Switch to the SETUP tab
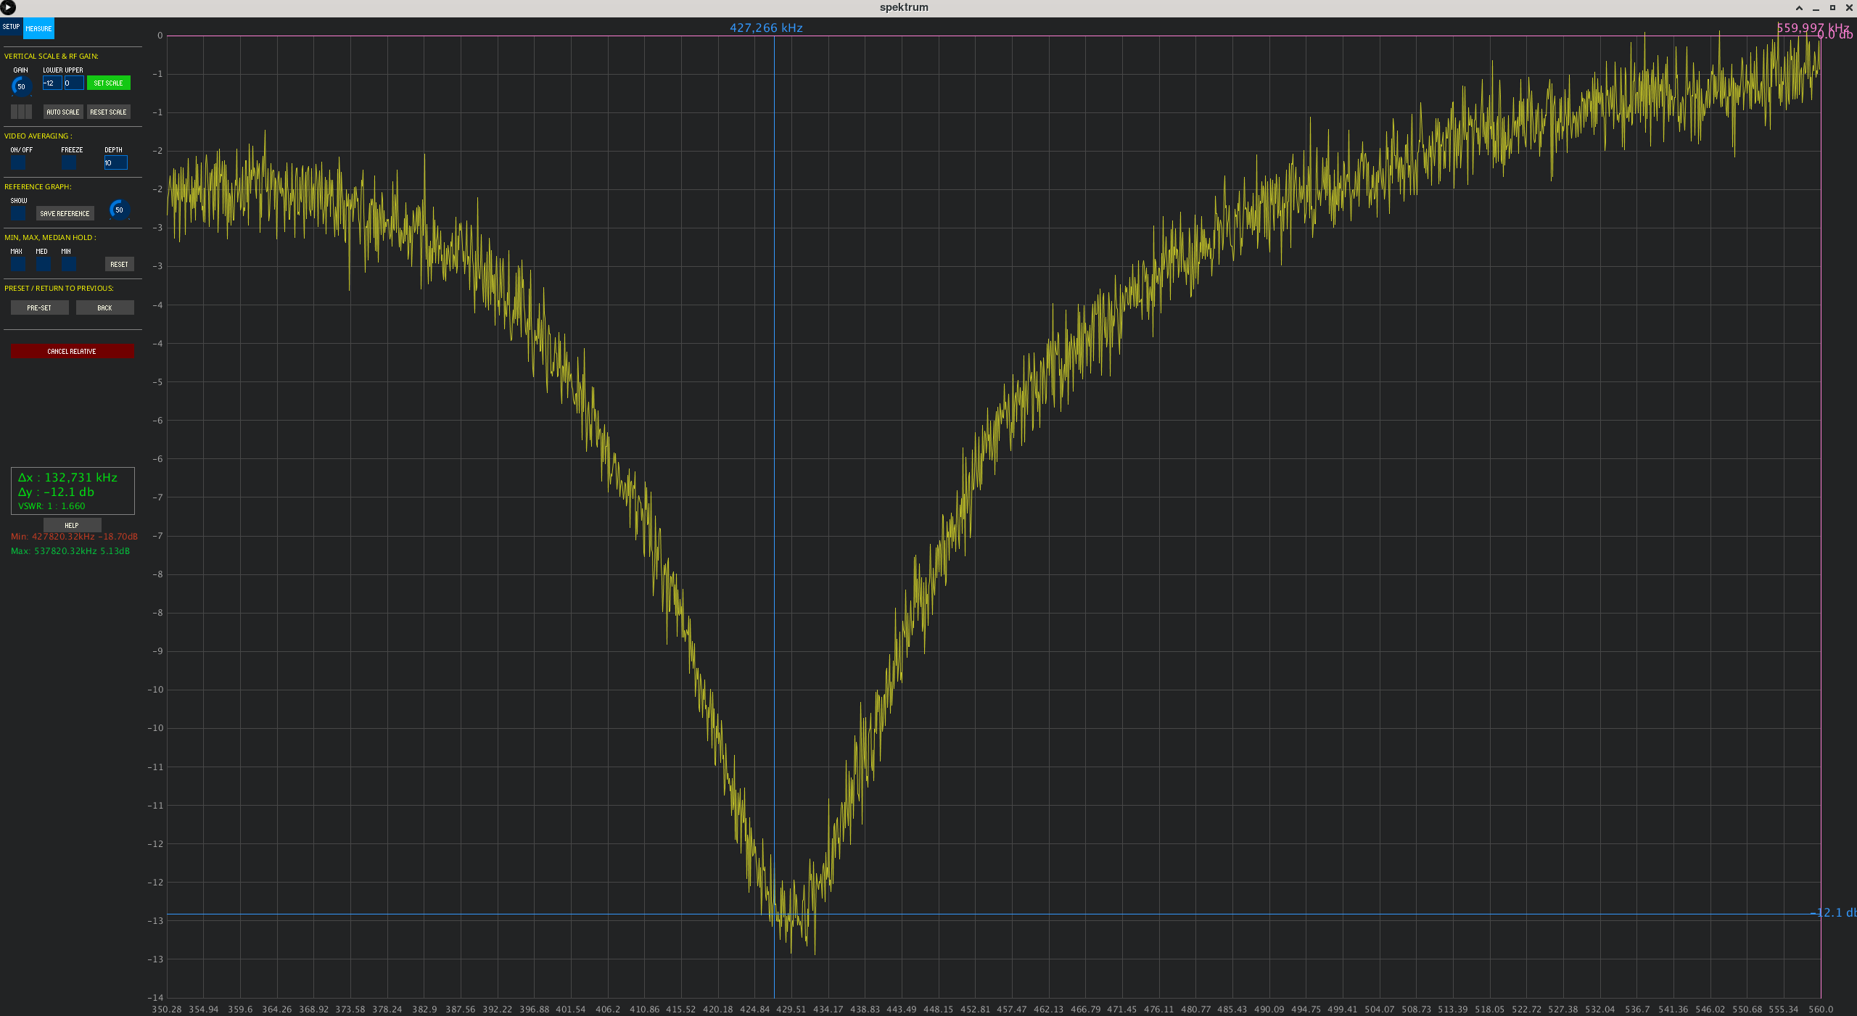The image size is (1857, 1016). (x=11, y=27)
